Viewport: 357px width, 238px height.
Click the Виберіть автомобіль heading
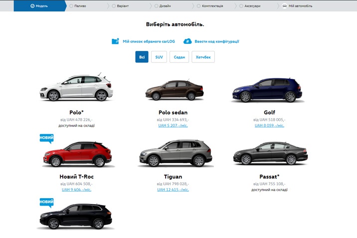point(175,24)
